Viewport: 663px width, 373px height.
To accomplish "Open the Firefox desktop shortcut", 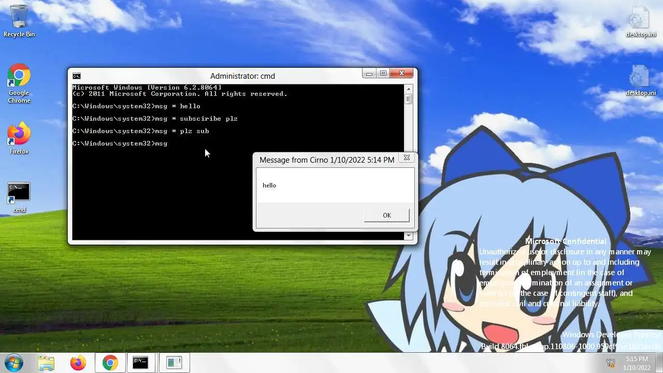I will pos(19,138).
